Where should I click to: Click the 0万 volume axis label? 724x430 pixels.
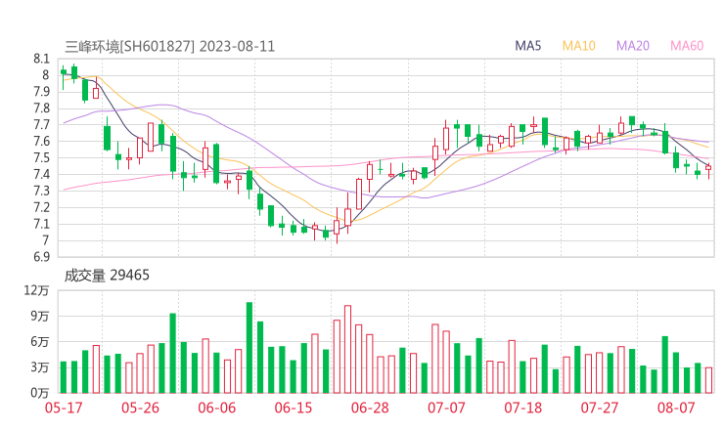40,393
